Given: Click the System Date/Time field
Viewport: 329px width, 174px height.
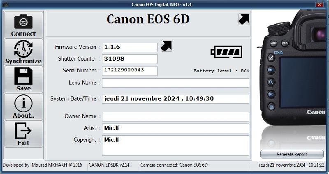Looking at the screenshot, I should pyautogui.click(x=176, y=98).
